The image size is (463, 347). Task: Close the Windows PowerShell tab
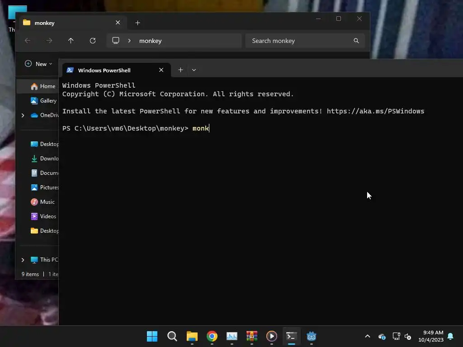point(161,70)
